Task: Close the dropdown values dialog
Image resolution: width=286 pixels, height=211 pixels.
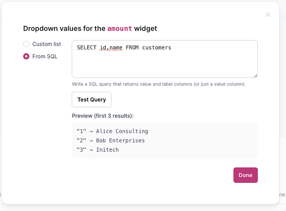Action: (x=268, y=15)
